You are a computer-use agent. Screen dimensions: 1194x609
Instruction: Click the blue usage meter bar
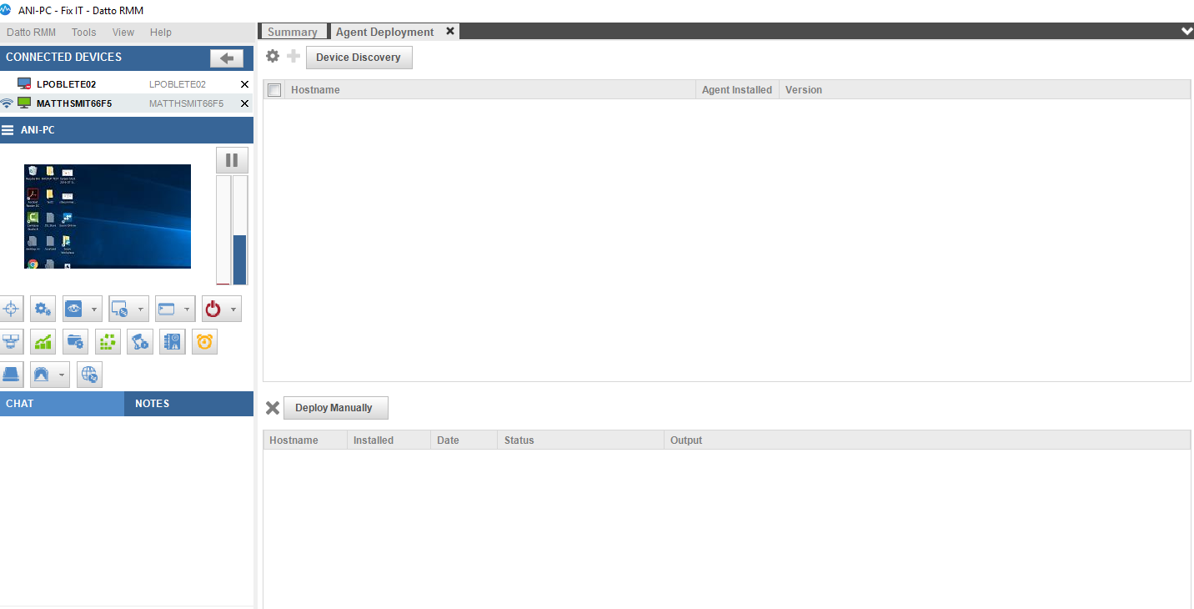pyautogui.click(x=240, y=230)
